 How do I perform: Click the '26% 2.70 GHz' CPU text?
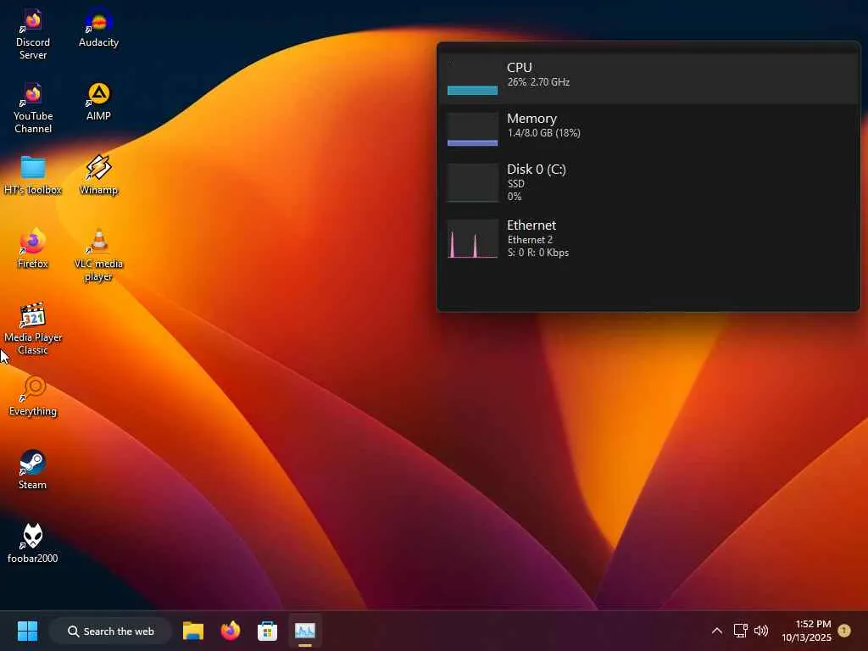(x=538, y=82)
